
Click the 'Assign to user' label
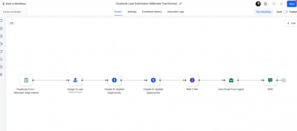[75, 89]
